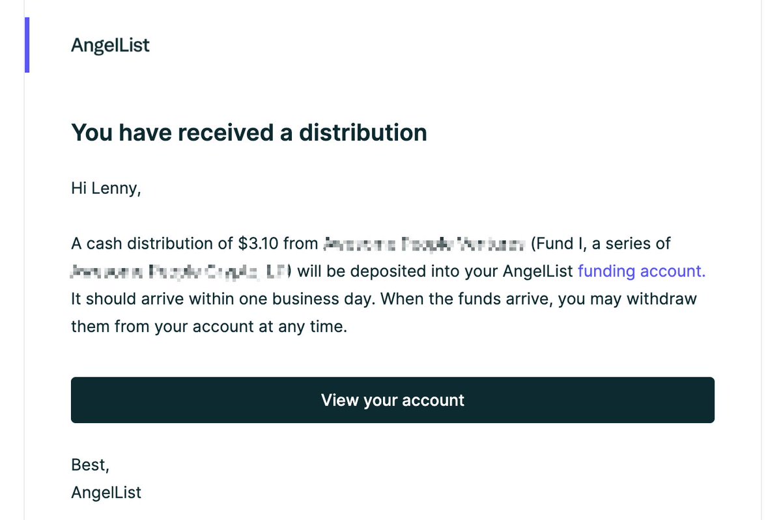The height and width of the screenshot is (520, 781).
Task: Click the View your account button
Action: [393, 400]
